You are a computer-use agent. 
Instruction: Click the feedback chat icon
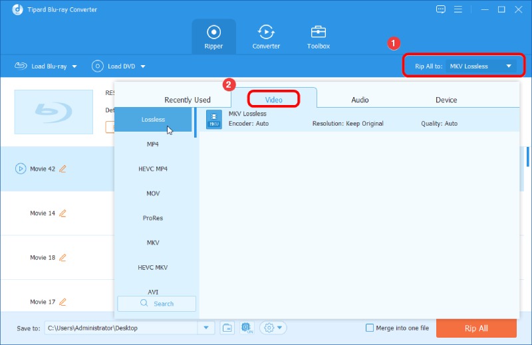click(441, 9)
